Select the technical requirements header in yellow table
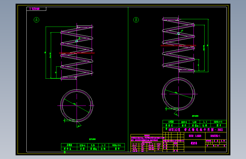The image size is (246, 159). (147, 136)
